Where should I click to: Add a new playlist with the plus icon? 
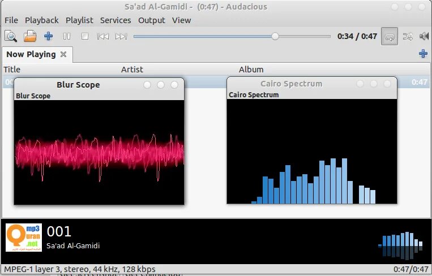tap(423, 53)
